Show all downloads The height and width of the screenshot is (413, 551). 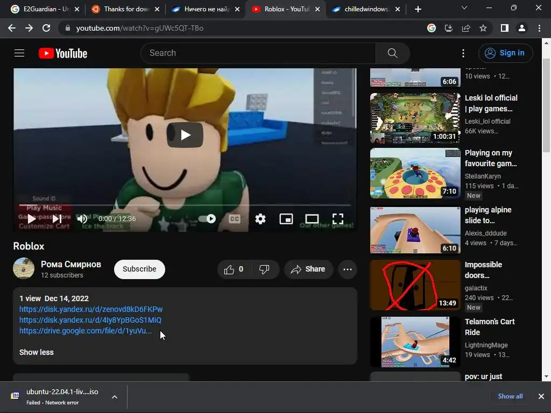click(510, 396)
